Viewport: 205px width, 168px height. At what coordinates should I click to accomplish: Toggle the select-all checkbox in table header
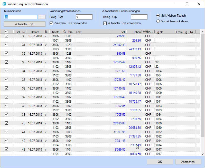[7, 32]
